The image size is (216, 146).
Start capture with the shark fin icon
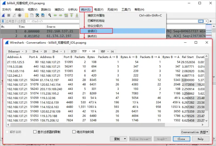coord(3,15)
